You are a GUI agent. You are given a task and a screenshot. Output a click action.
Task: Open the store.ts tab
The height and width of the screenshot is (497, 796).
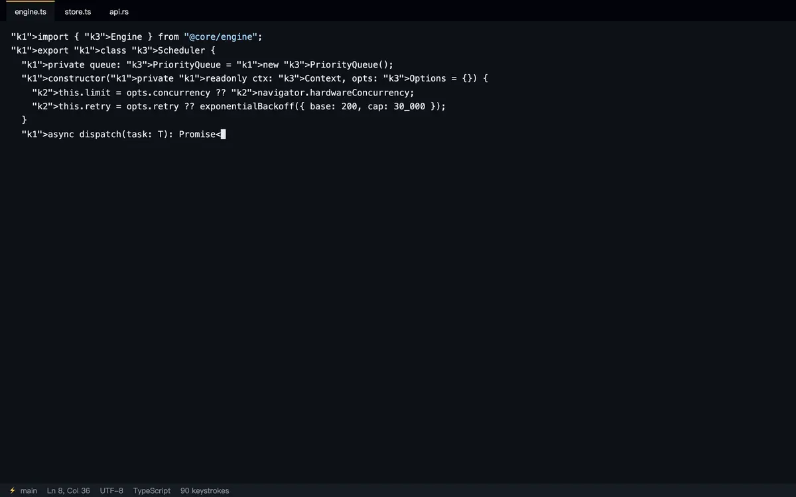(78, 11)
